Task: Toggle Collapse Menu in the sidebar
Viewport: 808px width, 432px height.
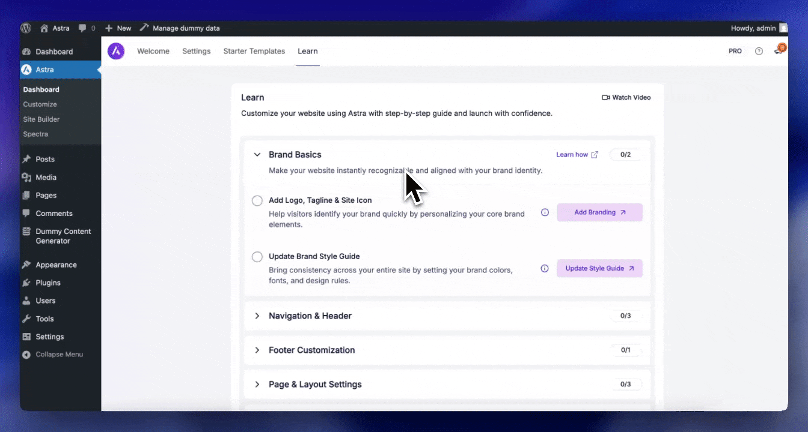Action: pyautogui.click(x=53, y=354)
